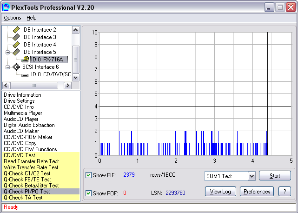Click tree horizontal scroll right arrow
This screenshot has height=213, width=298.
click(67, 86)
